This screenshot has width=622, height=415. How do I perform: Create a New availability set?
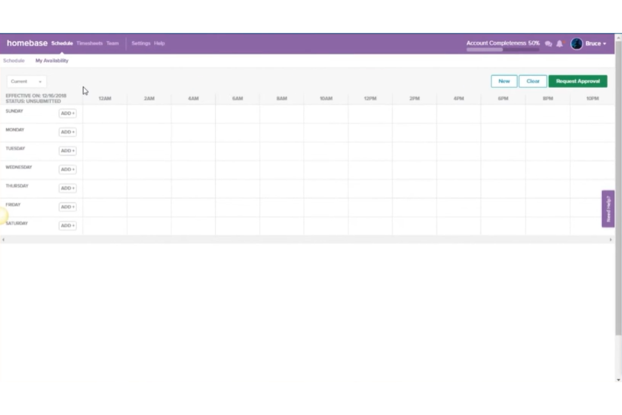coord(503,81)
